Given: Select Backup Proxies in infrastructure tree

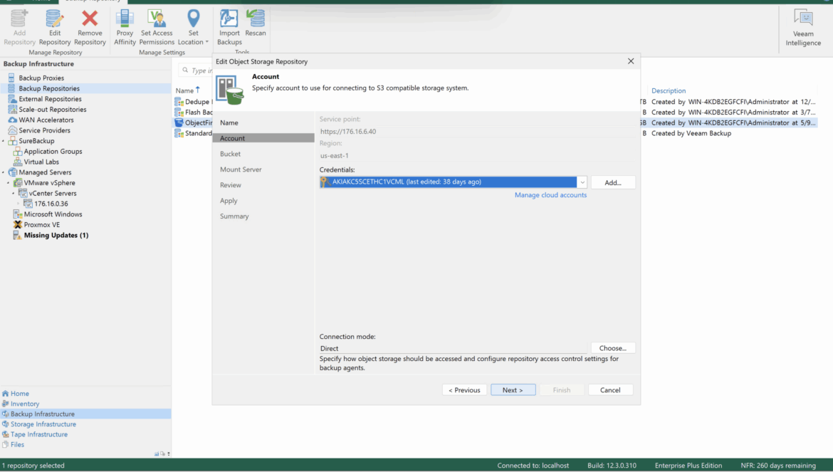Looking at the screenshot, I should [41, 78].
